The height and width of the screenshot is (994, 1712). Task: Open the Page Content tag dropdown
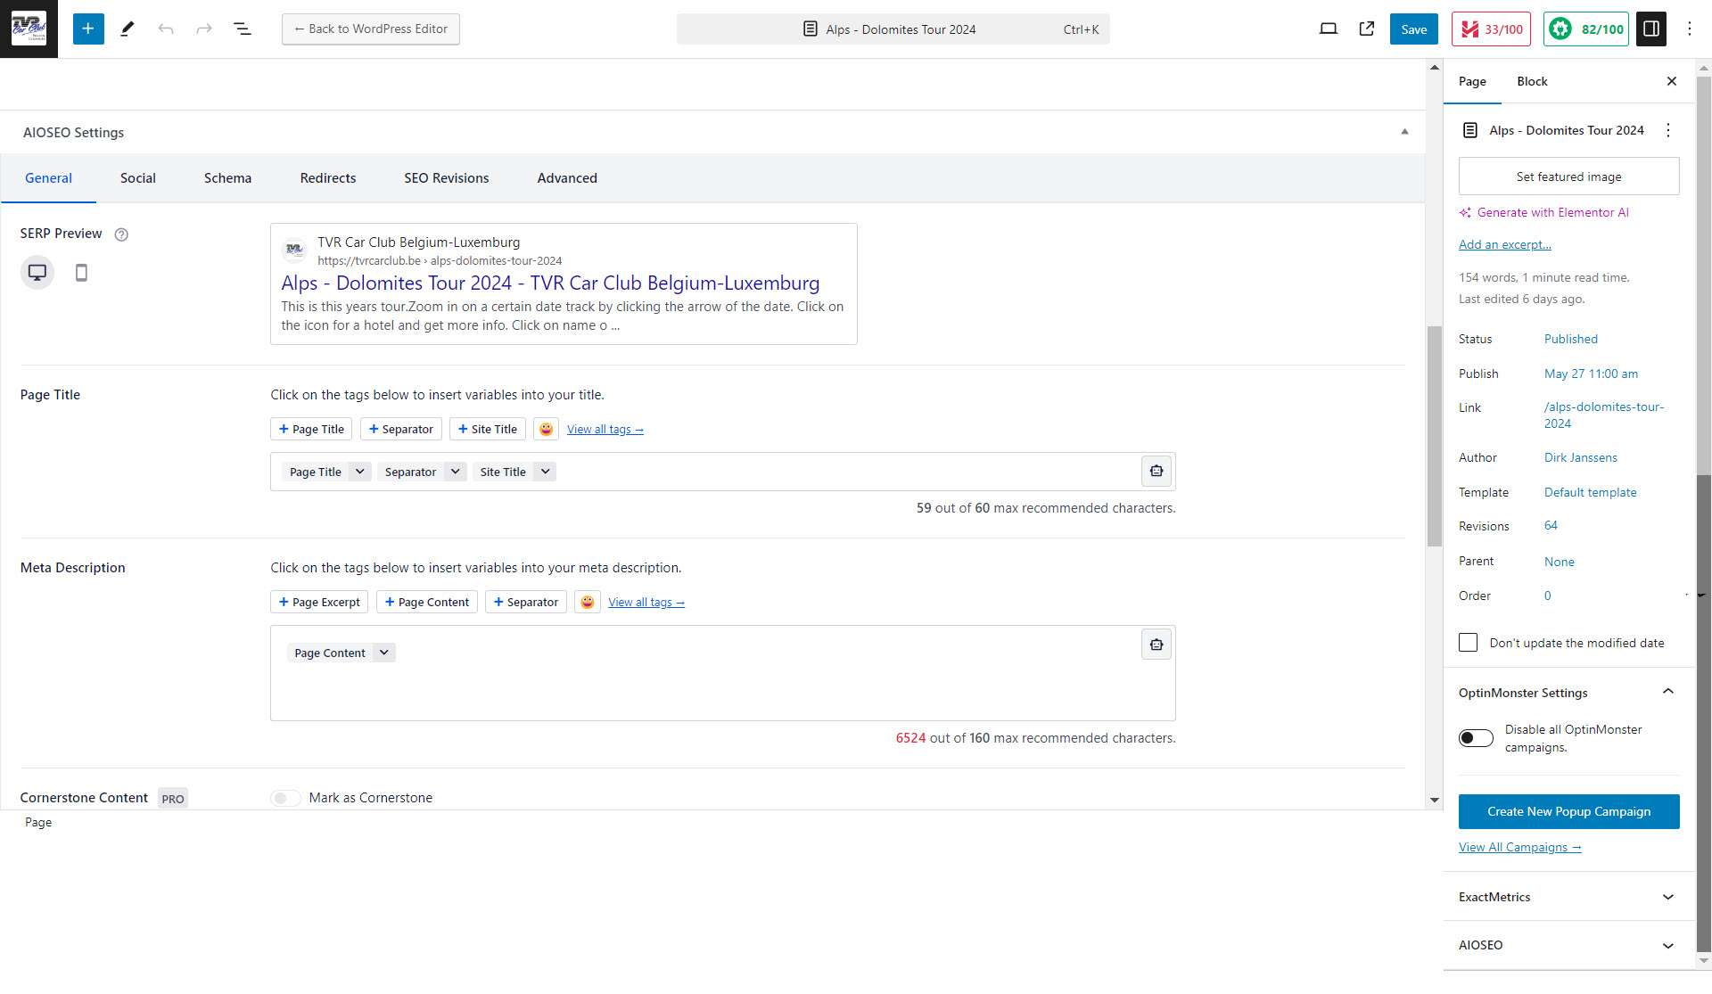tap(384, 653)
